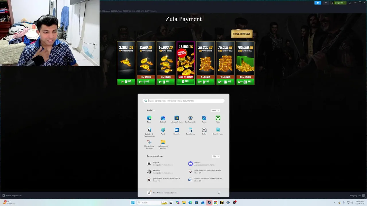Select the 3,900 ZG package
This screenshot has width=367, height=206.
point(126,63)
